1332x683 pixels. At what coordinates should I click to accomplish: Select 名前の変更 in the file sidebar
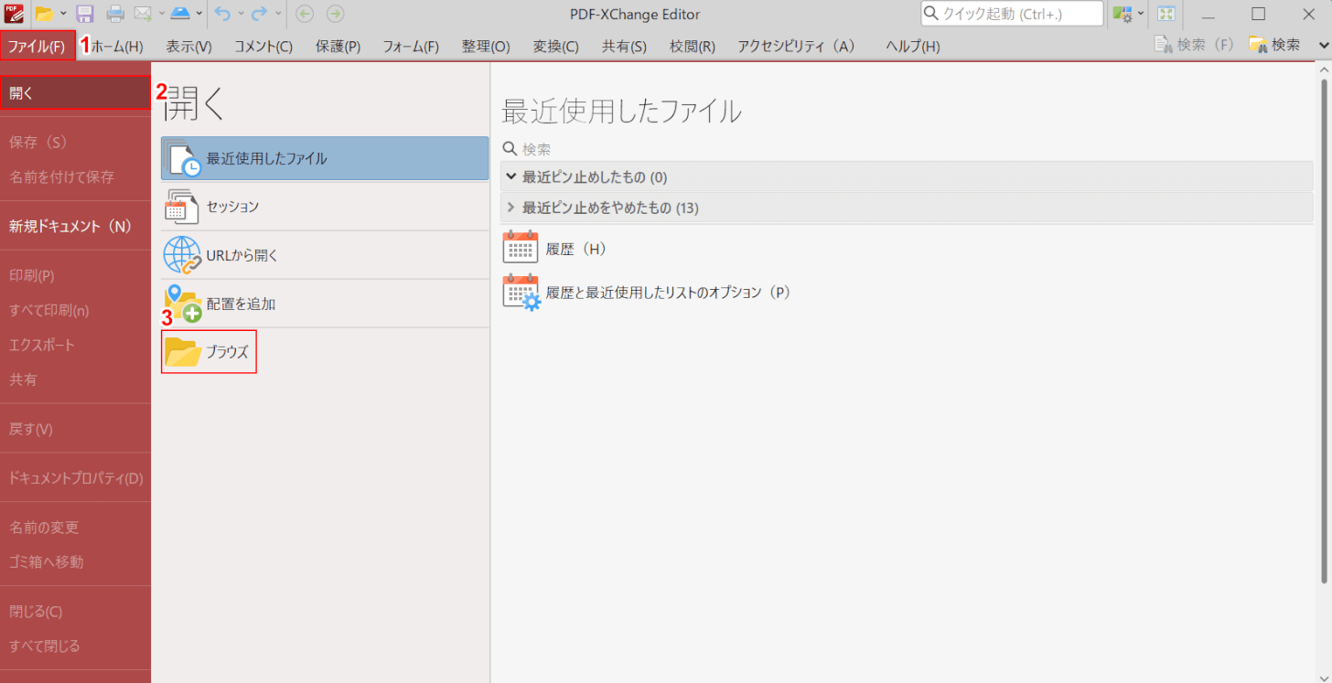point(75,528)
